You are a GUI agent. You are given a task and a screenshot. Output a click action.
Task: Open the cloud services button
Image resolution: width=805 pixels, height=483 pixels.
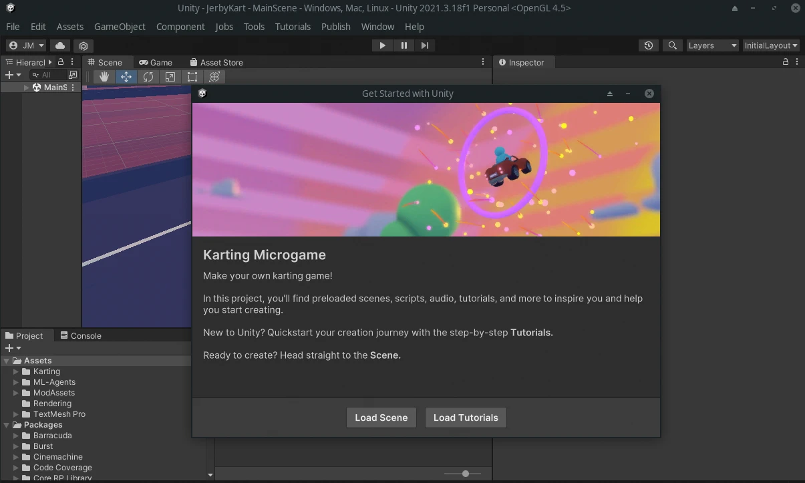tap(60, 45)
